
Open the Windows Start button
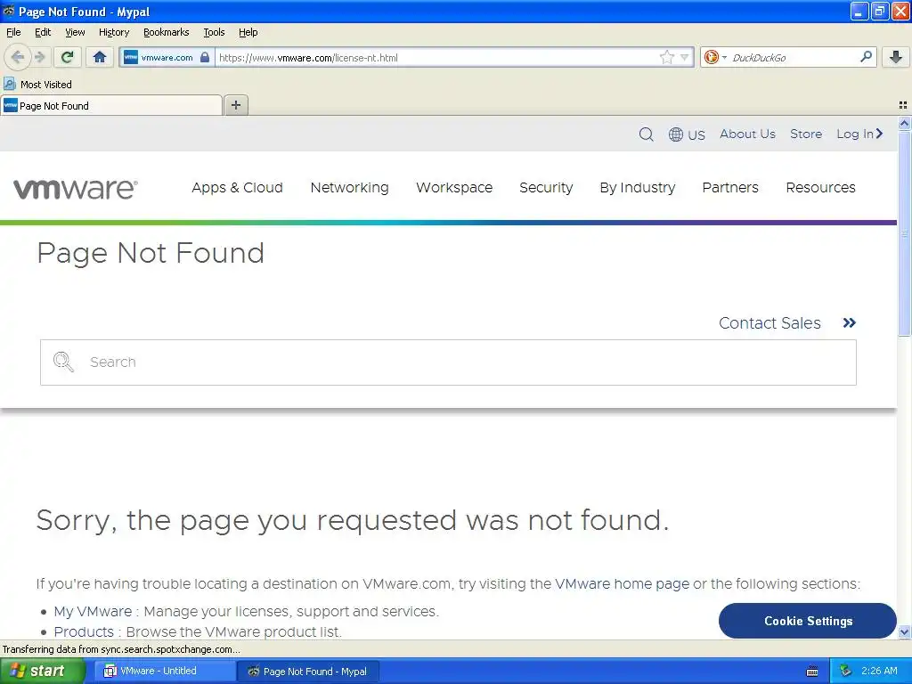[x=42, y=671]
